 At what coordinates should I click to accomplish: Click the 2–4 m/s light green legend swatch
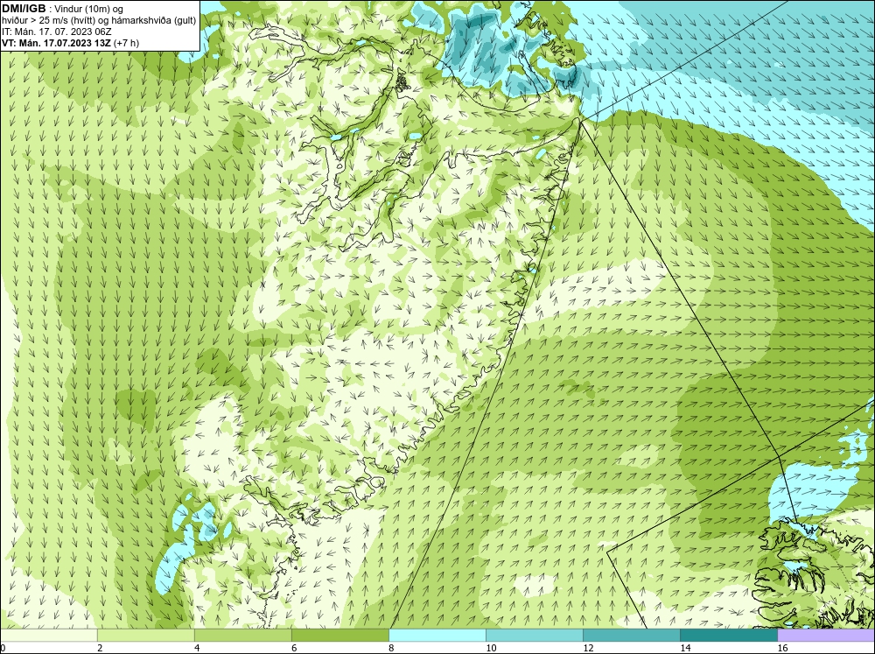145,635
